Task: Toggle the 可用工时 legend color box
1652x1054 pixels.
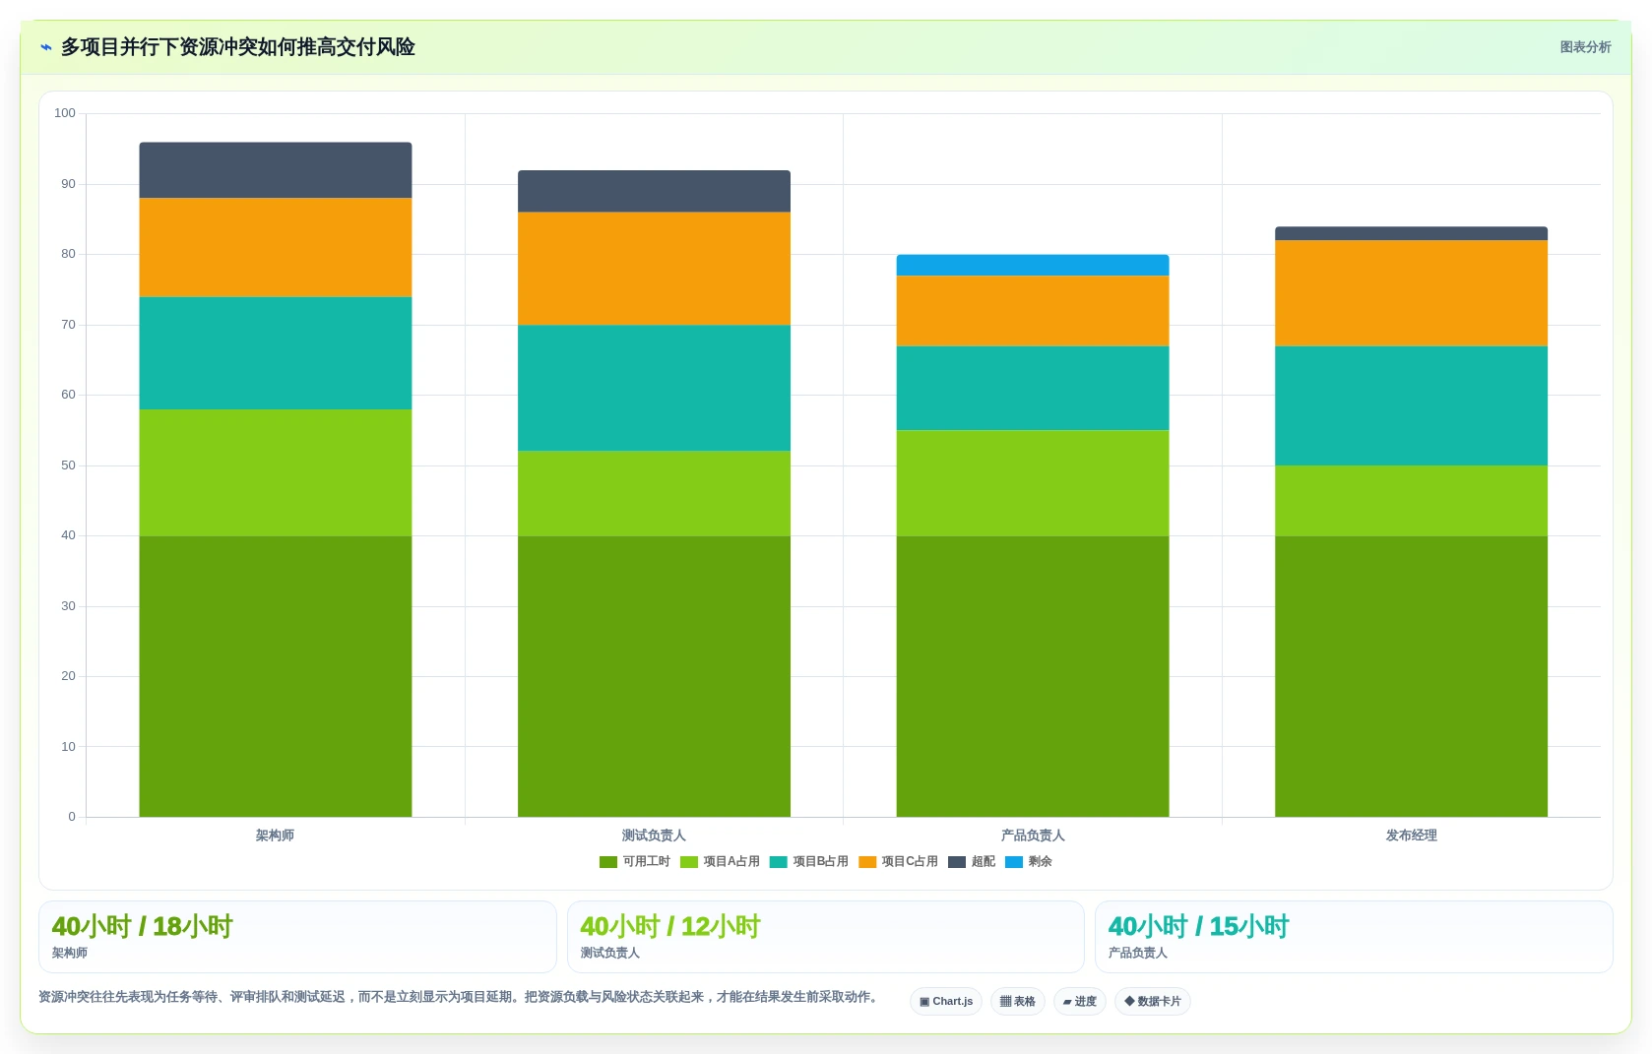Action: [x=608, y=862]
